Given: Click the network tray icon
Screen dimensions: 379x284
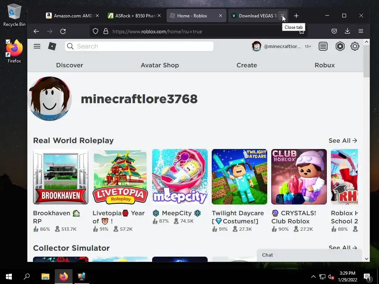Looking at the screenshot, I should pos(322,277).
